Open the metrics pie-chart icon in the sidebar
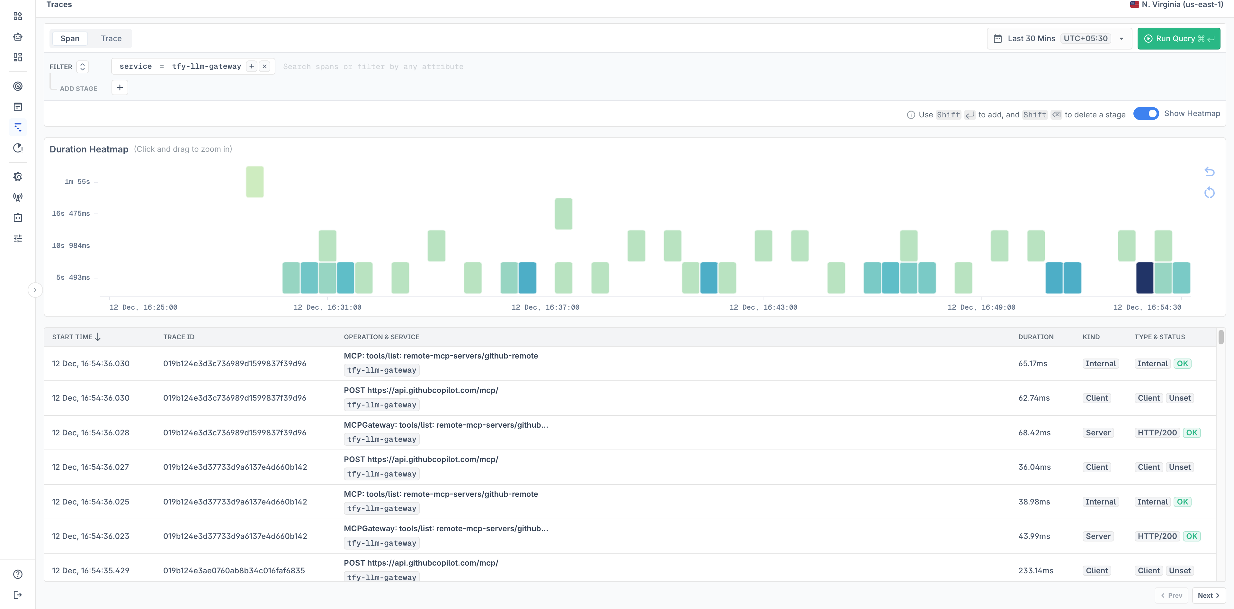The height and width of the screenshot is (609, 1234). point(18,148)
